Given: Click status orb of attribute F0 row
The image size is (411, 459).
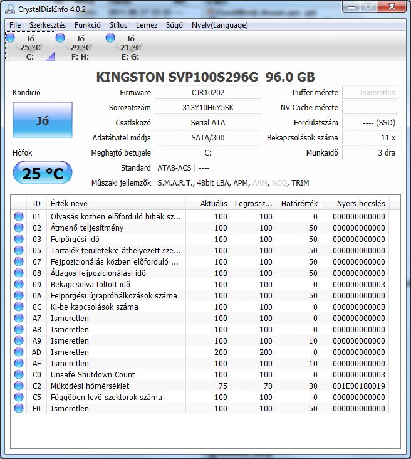Looking at the screenshot, I should coord(19,408).
